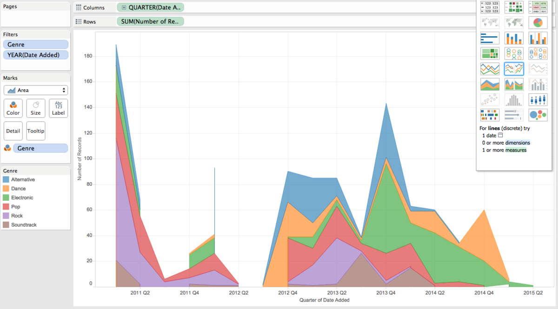Open the SUM(Number of Records) pill on Rows
558x309 pixels.
click(x=150, y=21)
